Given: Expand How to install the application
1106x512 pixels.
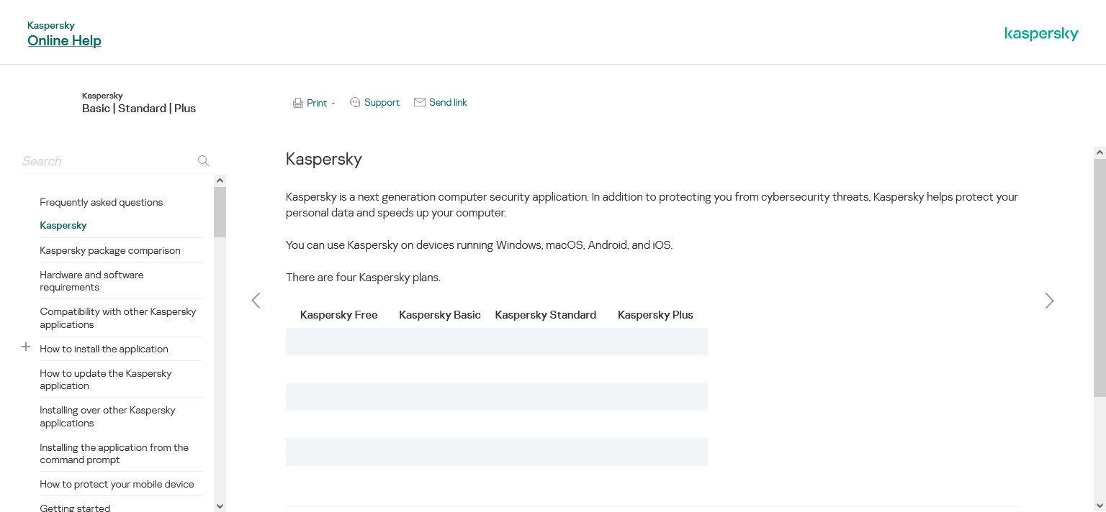Looking at the screenshot, I should (26, 347).
